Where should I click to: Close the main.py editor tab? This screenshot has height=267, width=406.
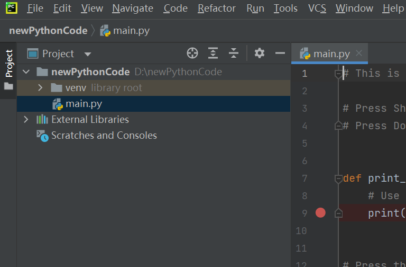click(x=359, y=53)
